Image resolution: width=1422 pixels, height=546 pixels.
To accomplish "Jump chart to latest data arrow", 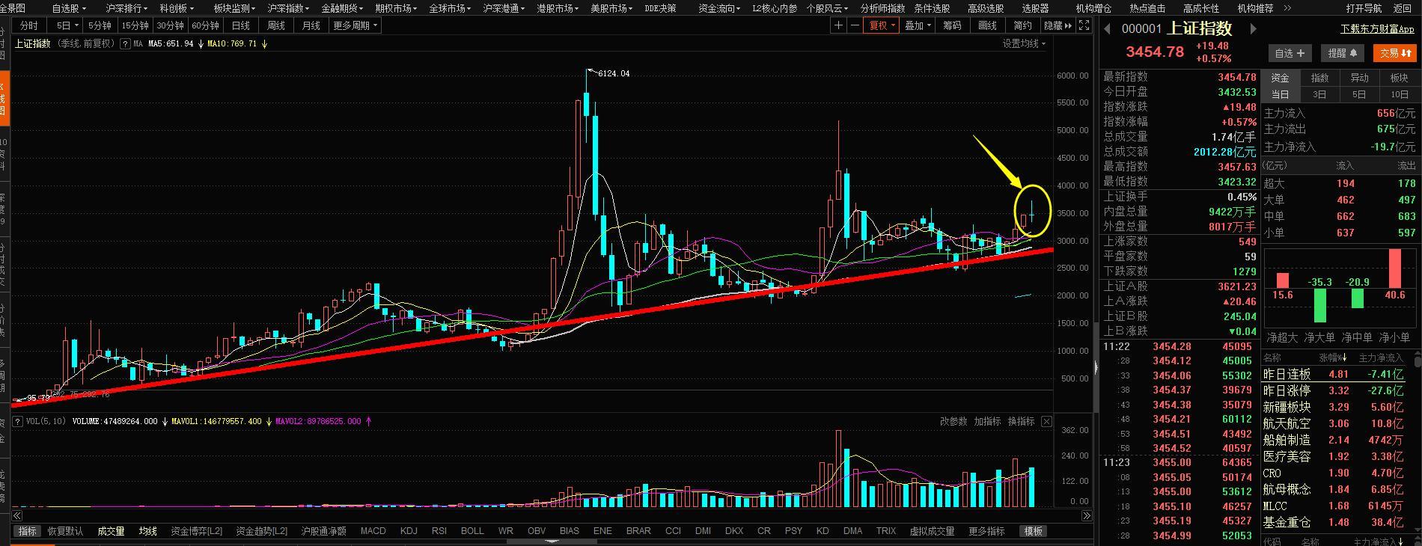I will tap(1087, 515).
